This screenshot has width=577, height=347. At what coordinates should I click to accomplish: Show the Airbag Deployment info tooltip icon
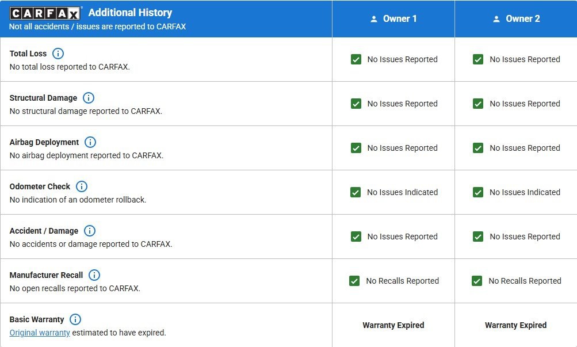click(x=90, y=142)
